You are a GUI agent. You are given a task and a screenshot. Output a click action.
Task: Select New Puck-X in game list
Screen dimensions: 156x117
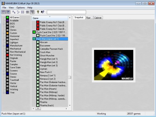(x=46, y=72)
